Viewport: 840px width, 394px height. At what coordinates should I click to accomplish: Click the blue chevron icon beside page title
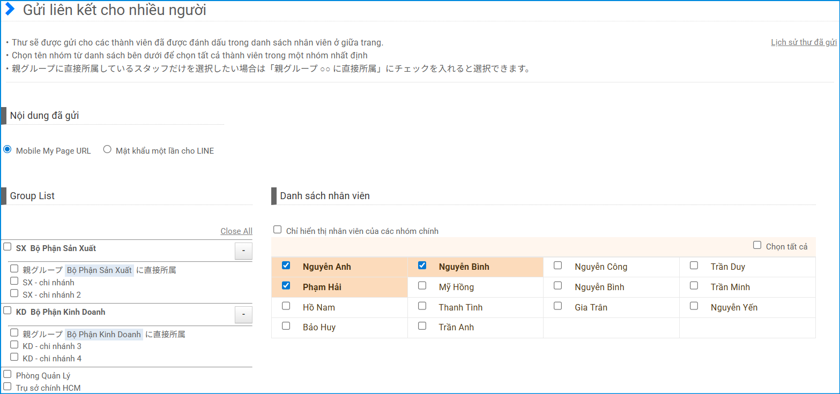coord(10,10)
